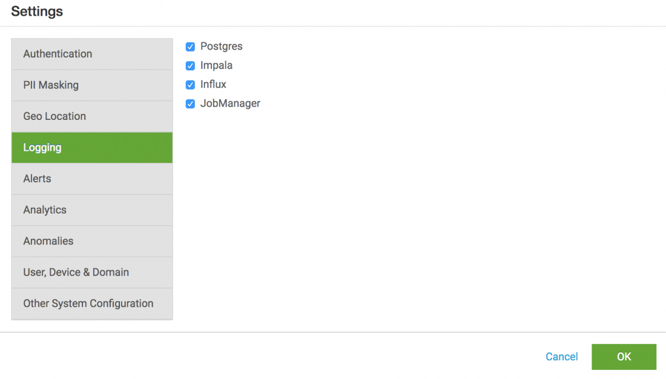The width and height of the screenshot is (666, 379).
Task: Click the Postgres label text
Action: click(221, 46)
